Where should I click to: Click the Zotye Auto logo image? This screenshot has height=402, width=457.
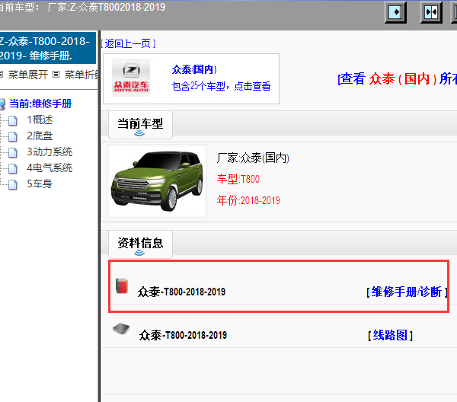[x=131, y=78]
